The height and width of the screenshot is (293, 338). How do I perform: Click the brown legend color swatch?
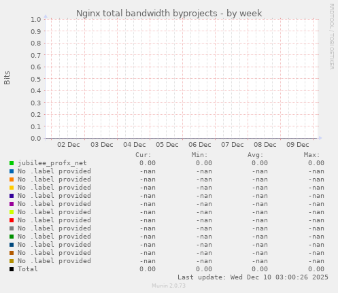12,253
